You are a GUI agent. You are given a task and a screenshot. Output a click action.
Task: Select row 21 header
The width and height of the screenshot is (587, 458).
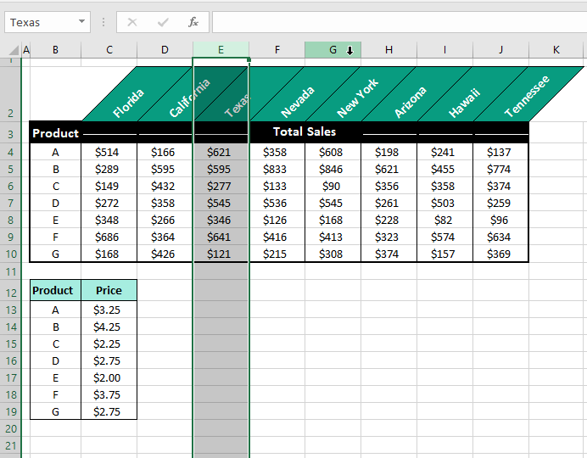coord(10,445)
